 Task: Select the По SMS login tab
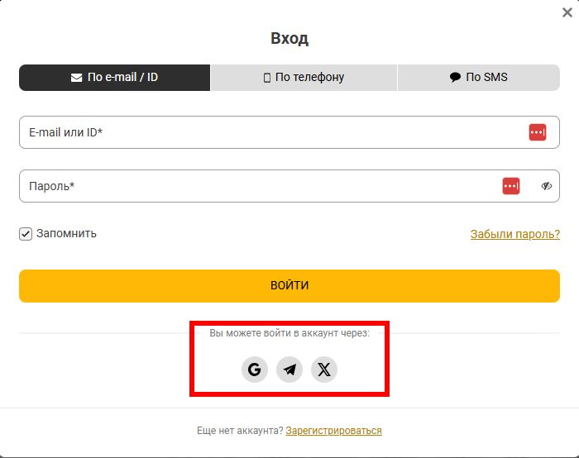click(479, 78)
